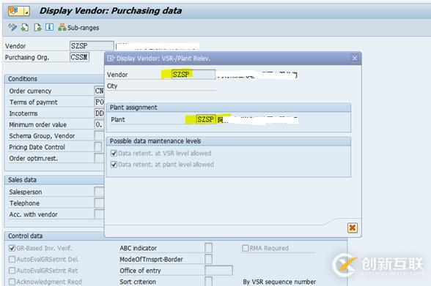Click the Sort criterion field

[x=209, y=282]
